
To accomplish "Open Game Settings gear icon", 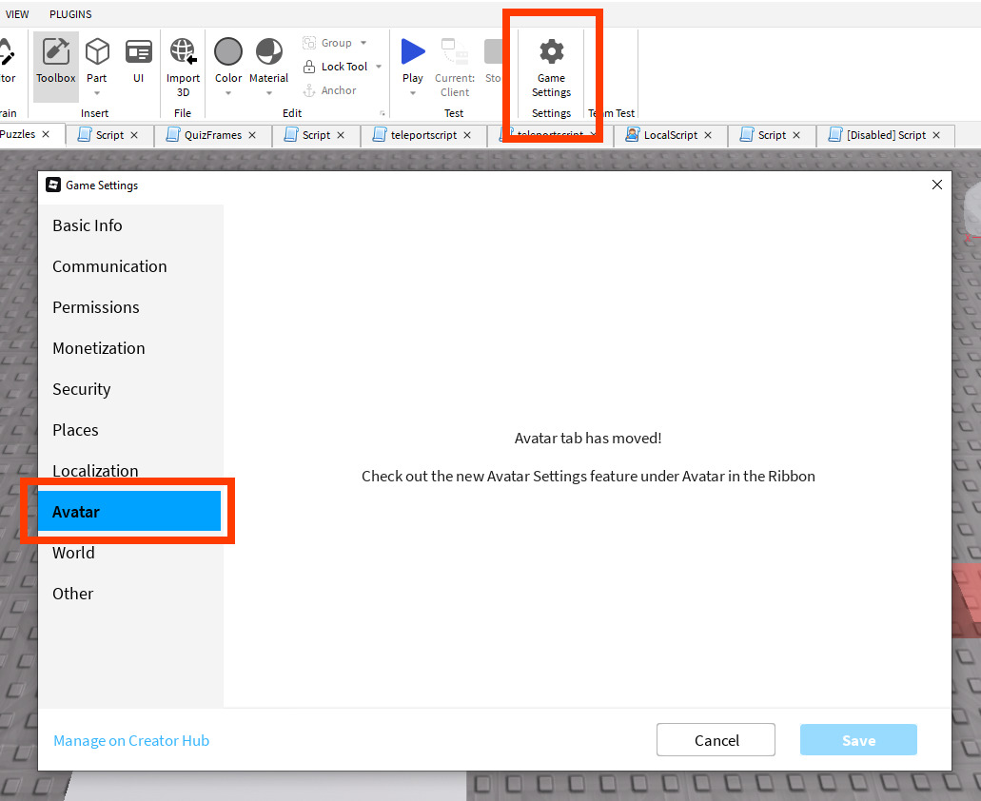I will pos(551,68).
